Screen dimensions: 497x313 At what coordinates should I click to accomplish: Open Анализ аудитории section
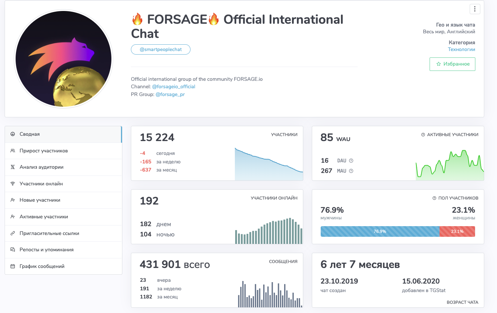[63, 167]
